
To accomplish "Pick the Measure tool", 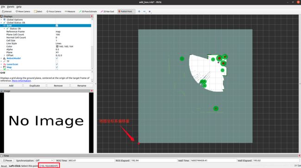I will click(70, 12).
